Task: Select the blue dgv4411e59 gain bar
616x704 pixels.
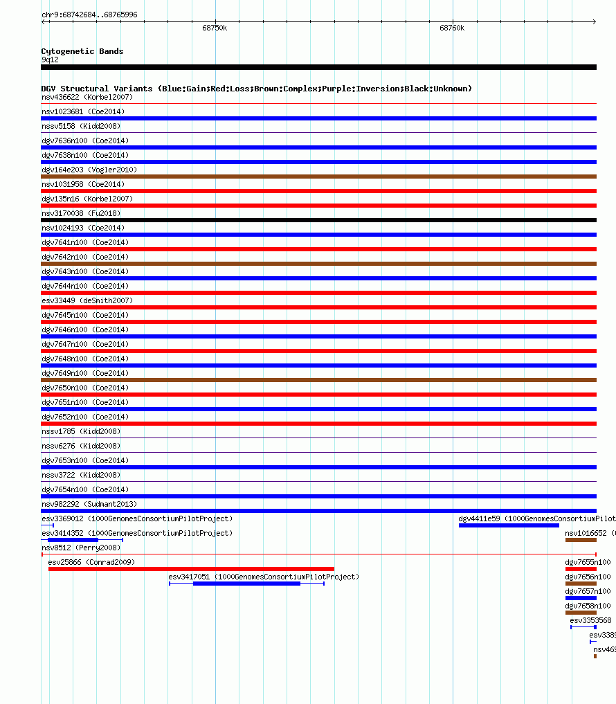Action: 509,525
